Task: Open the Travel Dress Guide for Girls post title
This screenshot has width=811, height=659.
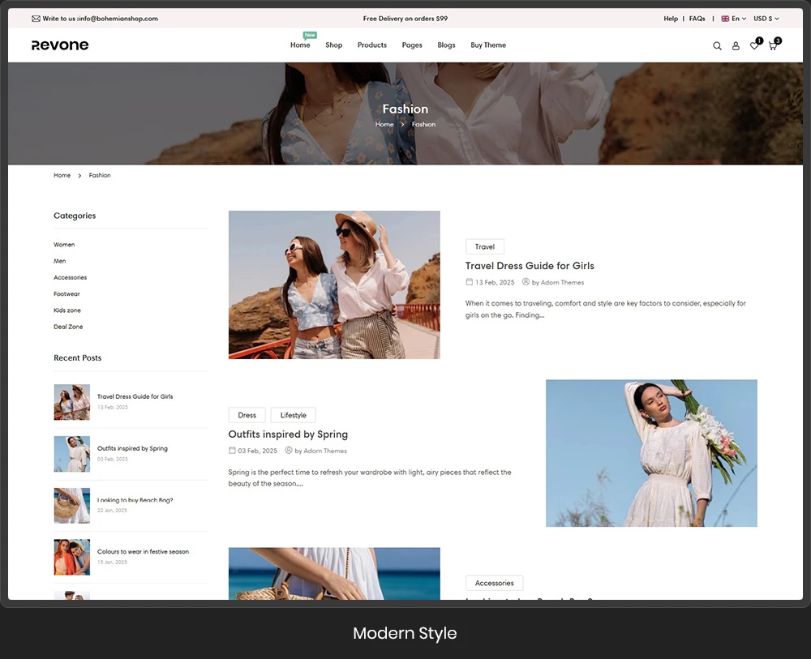Action: point(529,265)
